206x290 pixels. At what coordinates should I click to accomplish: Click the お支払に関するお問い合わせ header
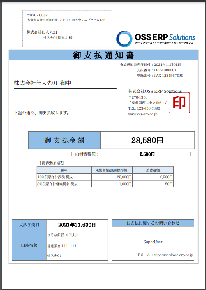click(153, 223)
